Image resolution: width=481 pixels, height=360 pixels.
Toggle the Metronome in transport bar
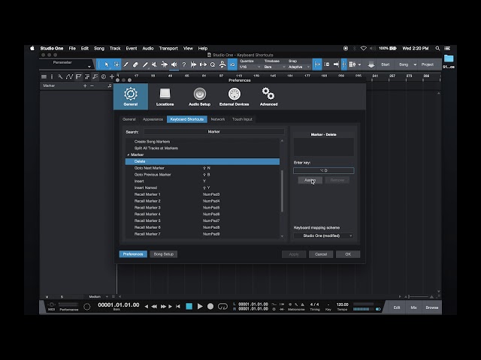(x=302, y=304)
